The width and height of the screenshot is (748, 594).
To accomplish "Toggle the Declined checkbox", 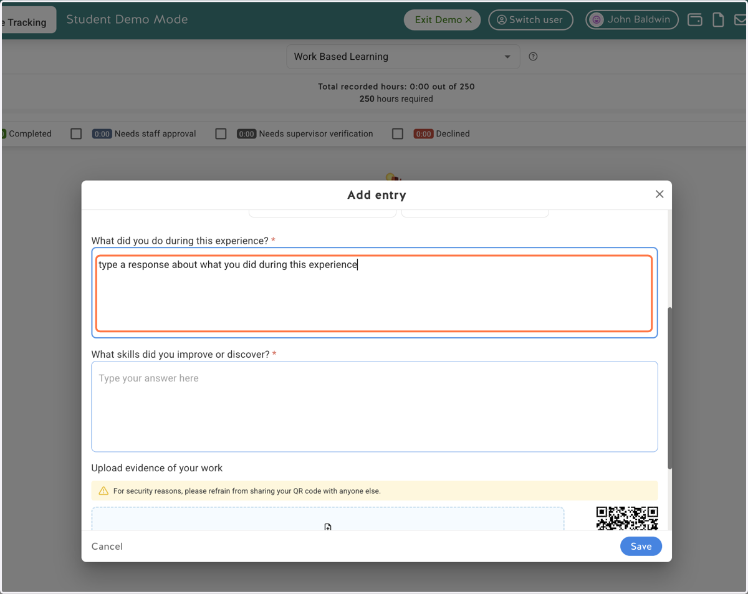I will tap(398, 134).
